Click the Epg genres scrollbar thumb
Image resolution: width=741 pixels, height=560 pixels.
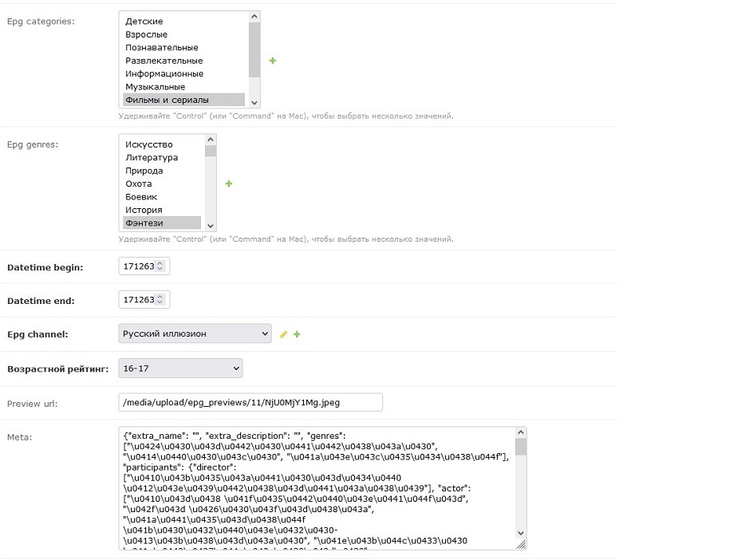(x=211, y=151)
